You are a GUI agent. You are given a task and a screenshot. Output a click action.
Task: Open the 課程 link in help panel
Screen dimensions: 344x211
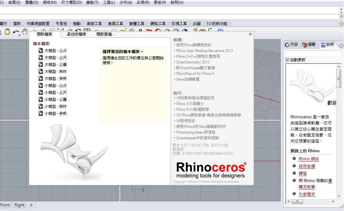[x=302, y=174]
